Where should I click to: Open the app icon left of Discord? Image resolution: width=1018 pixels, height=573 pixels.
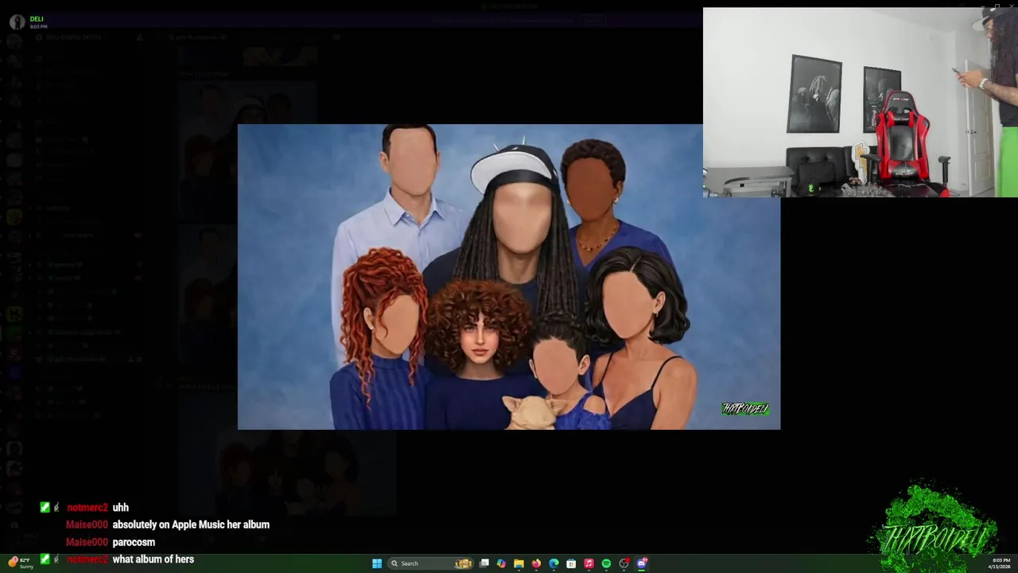coord(624,563)
